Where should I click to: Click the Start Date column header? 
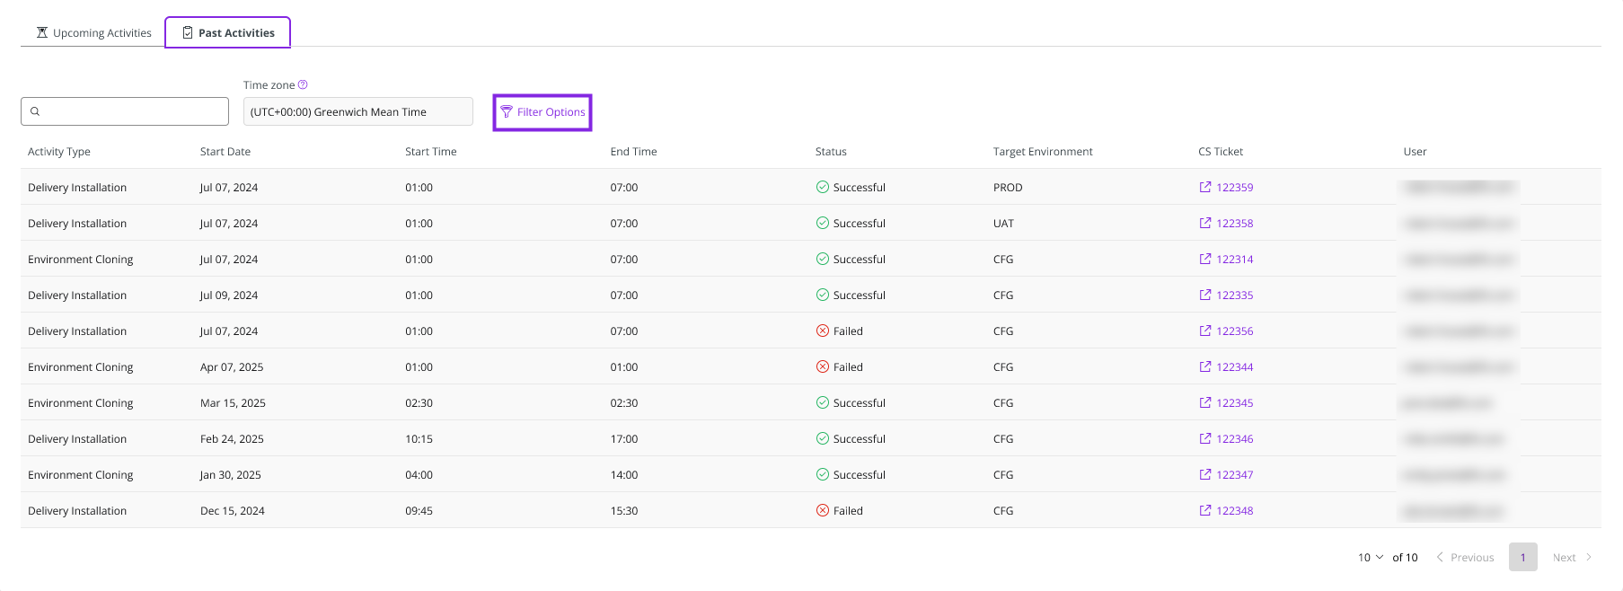[225, 151]
